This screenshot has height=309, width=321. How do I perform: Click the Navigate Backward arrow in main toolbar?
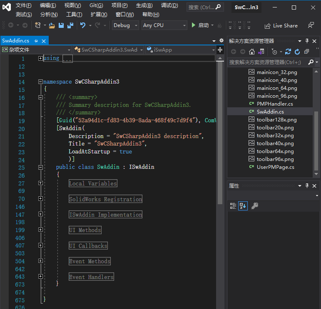point(11,25)
